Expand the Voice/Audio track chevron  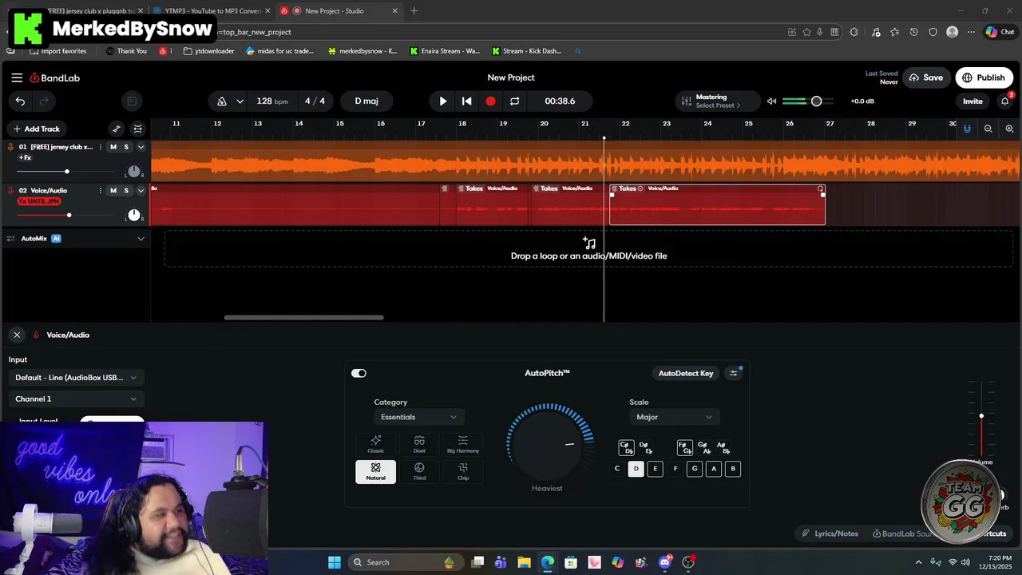pyautogui.click(x=141, y=190)
